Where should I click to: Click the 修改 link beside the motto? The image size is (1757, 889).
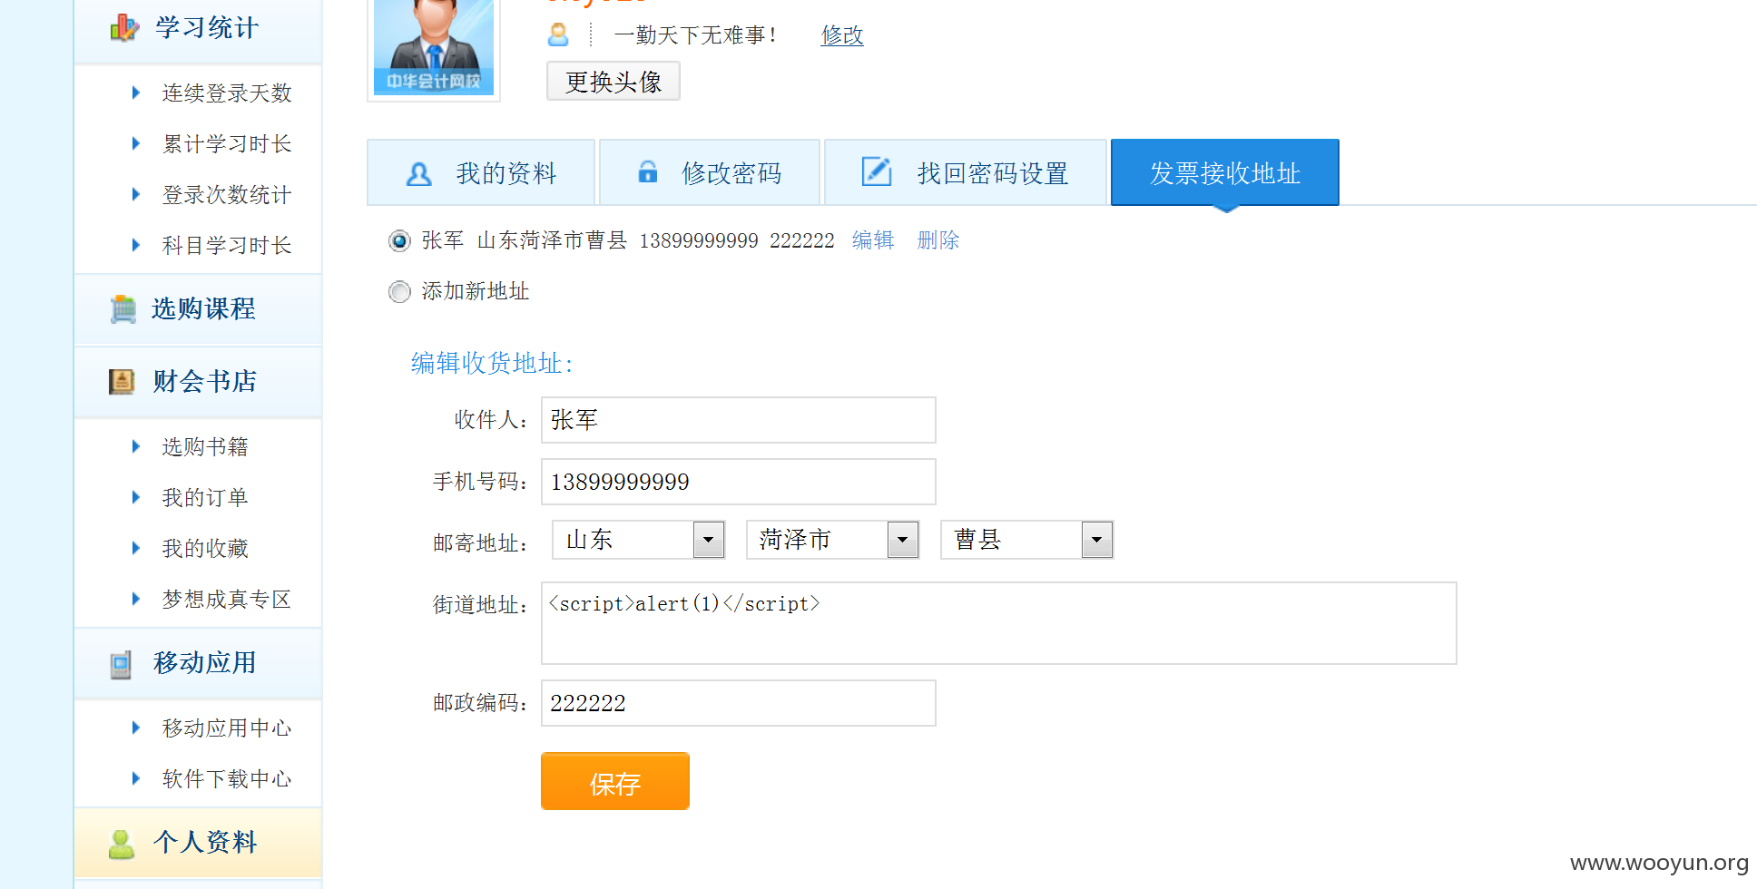click(x=842, y=35)
